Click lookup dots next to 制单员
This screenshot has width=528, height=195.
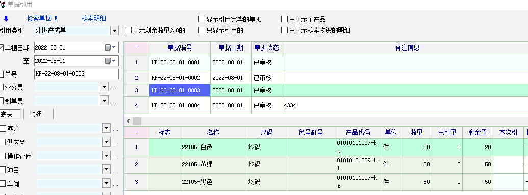coord(113,103)
